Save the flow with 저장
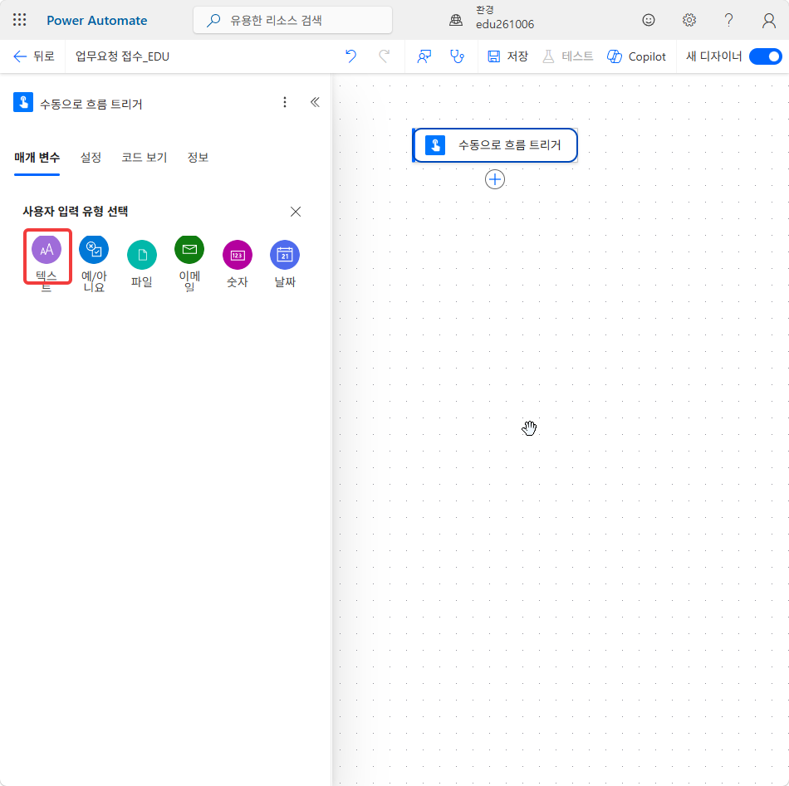 click(507, 56)
